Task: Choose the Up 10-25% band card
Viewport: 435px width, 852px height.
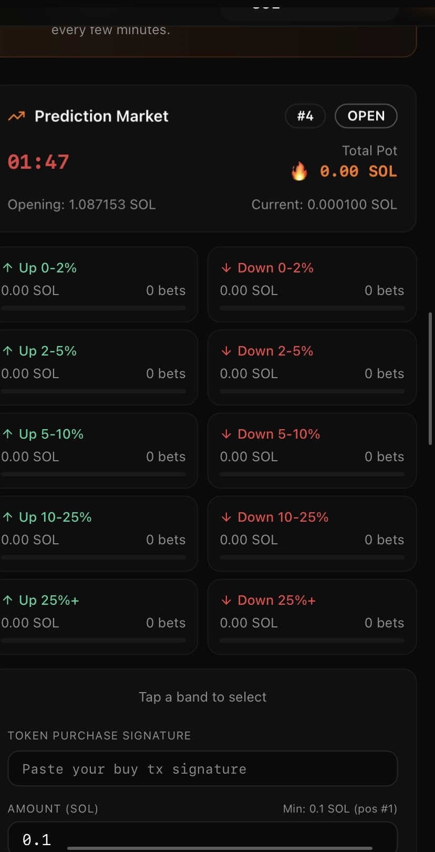Action: 98,533
